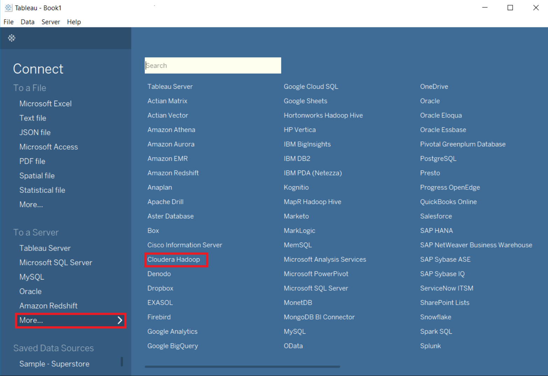Open Sample - Superstore saved data source
The height and width of the screenshot is (376, 548).
[x=55, y=364]
